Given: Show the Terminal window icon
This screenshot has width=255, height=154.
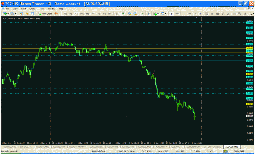Looking at the screenshot, I should (32, 14).
